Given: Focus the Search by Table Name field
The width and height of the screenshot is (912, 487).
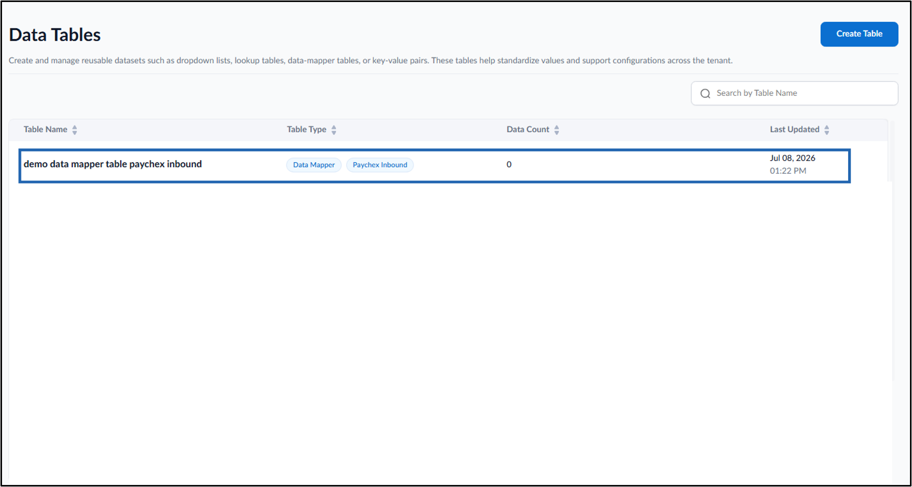Looking at the screenshot, I should [x=794, y=93].
